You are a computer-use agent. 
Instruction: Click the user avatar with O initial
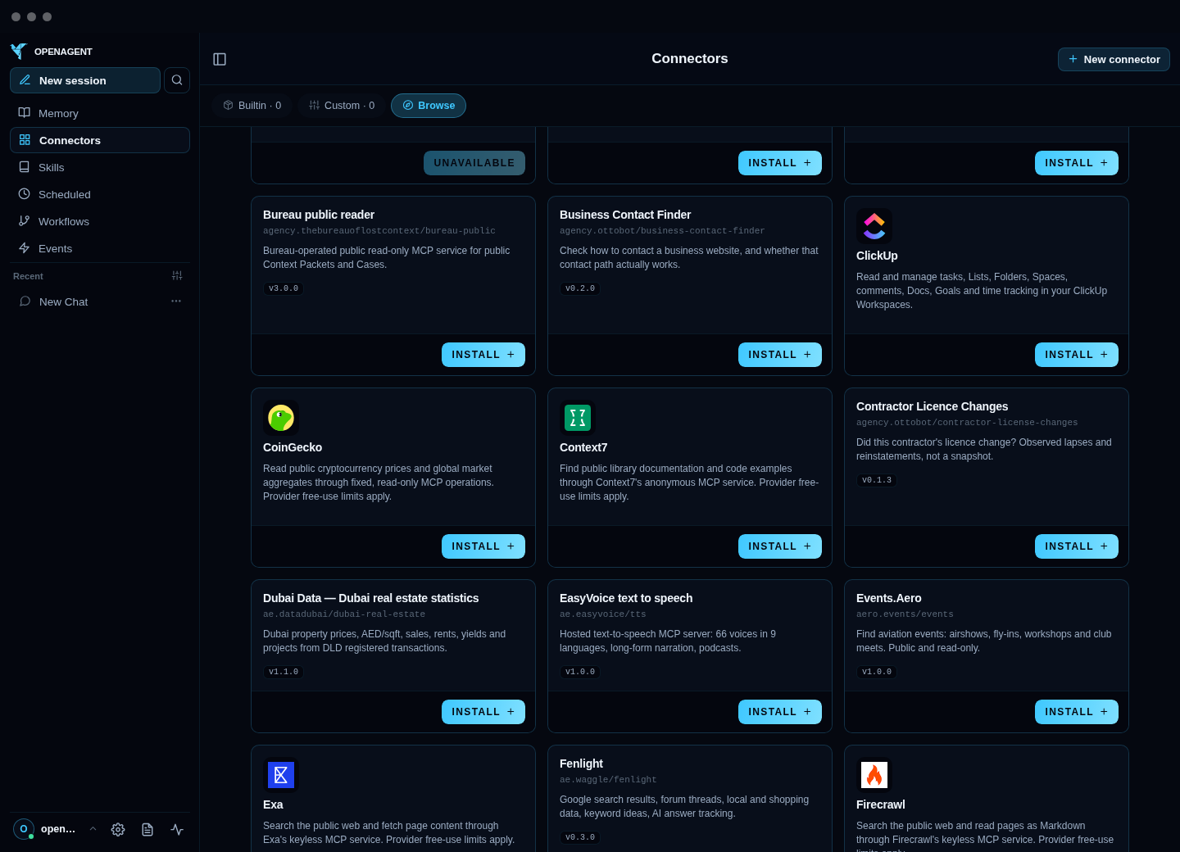pyautogui.click(x=24, y=829)
